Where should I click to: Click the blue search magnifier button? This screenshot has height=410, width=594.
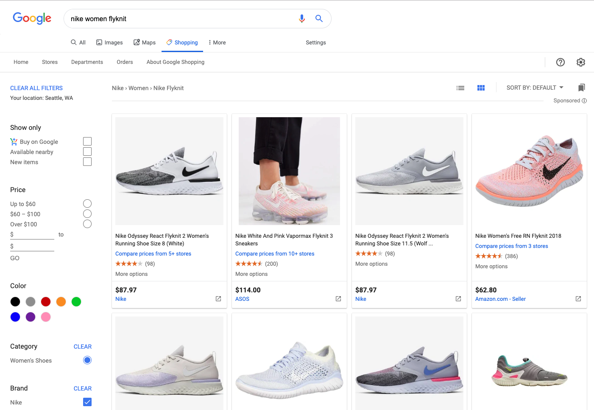pos(319,19)
